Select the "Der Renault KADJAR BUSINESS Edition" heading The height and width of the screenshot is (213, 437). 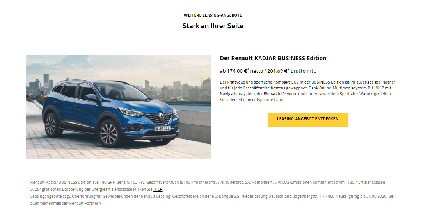click(273, 58)
